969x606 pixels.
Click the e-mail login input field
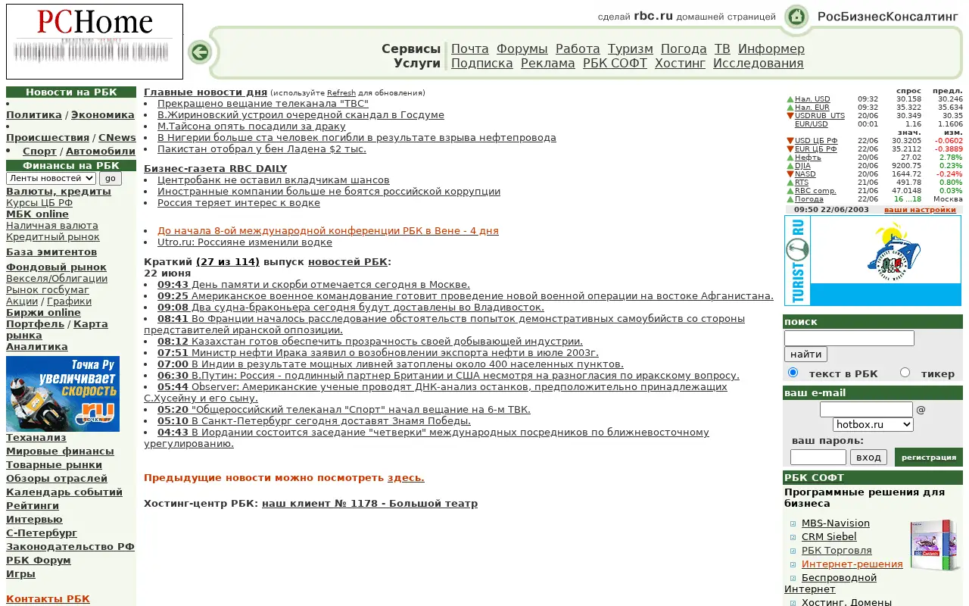click(x=866, y=409)
